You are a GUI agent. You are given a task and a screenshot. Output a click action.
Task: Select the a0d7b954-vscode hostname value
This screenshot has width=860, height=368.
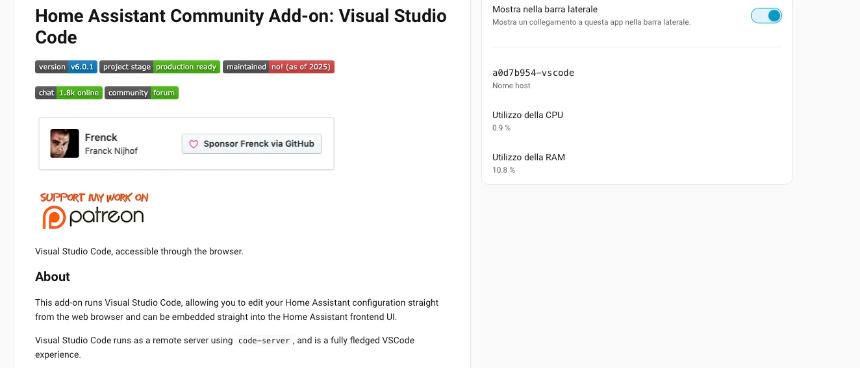click(x=533, y=73)
